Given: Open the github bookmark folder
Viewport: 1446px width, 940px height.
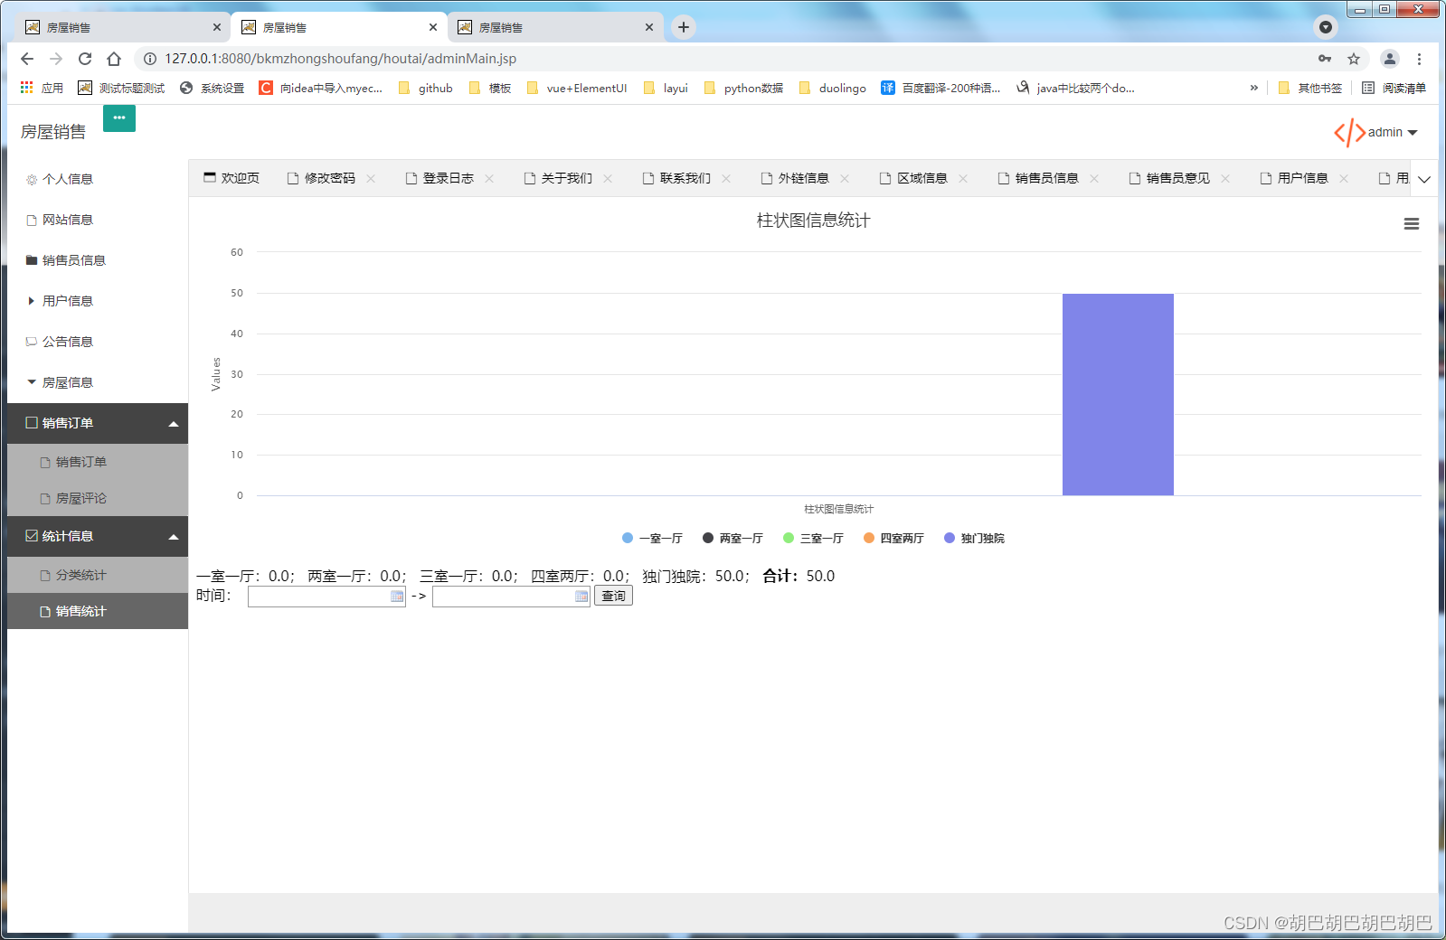Looking at the screenshot, I should (x=426, y=88).
